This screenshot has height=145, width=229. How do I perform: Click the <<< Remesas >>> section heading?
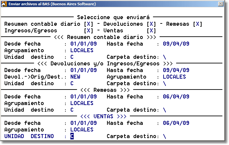tap(105, 90)
